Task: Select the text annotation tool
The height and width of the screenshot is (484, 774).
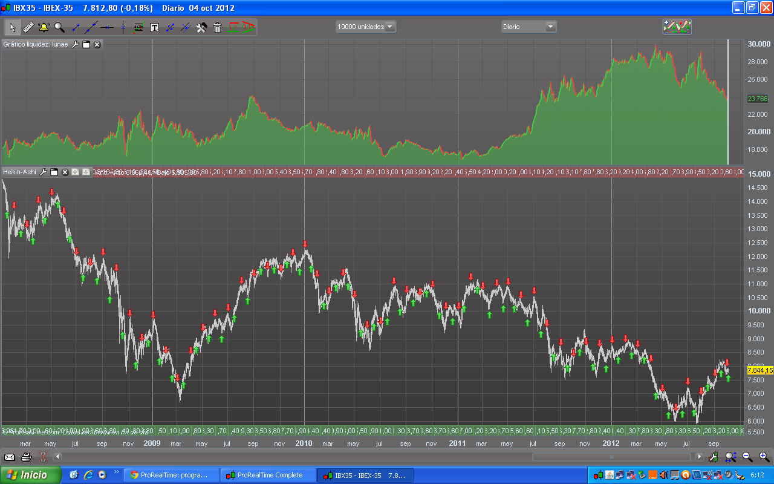Action: tap(154, 27)
